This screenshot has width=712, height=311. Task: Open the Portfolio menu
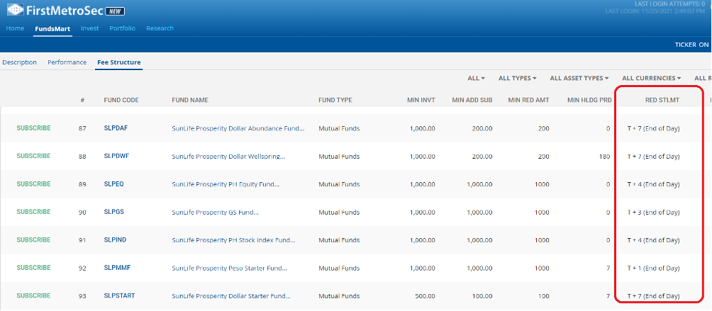pyautogui.click(x=123, y=28)
